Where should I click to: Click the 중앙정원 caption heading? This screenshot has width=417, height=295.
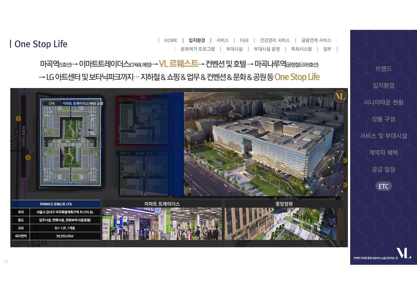coord(284,204)
